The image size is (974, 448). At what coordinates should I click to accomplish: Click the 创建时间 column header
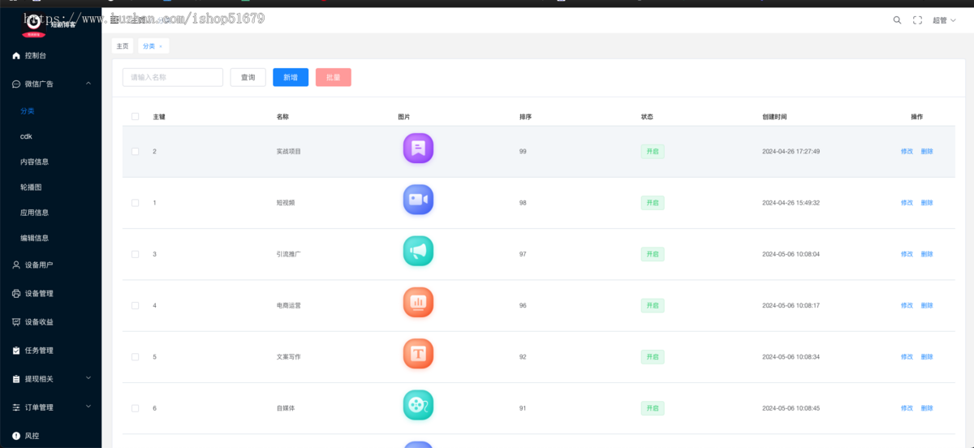[x=774, y=117]
